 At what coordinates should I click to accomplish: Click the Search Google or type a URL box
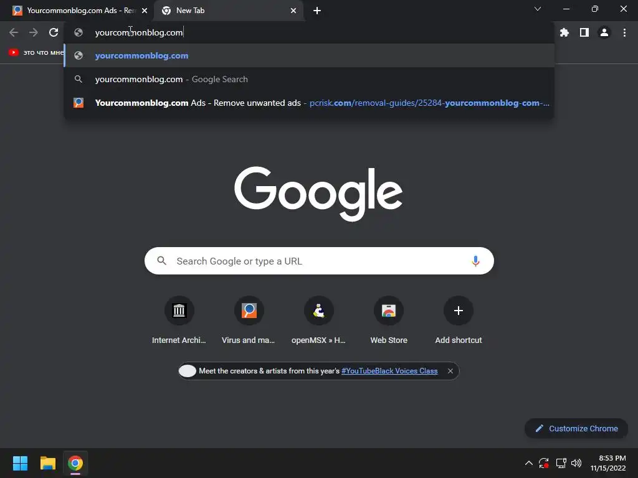point(319,261)
